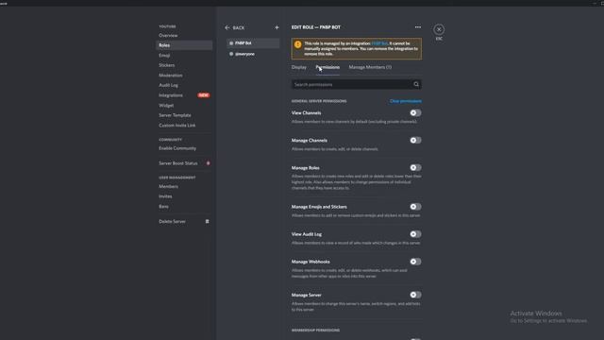Screen dimensions: 604x340
Task: Click the trash icon beside Delete Server
Action: point(208,221)
